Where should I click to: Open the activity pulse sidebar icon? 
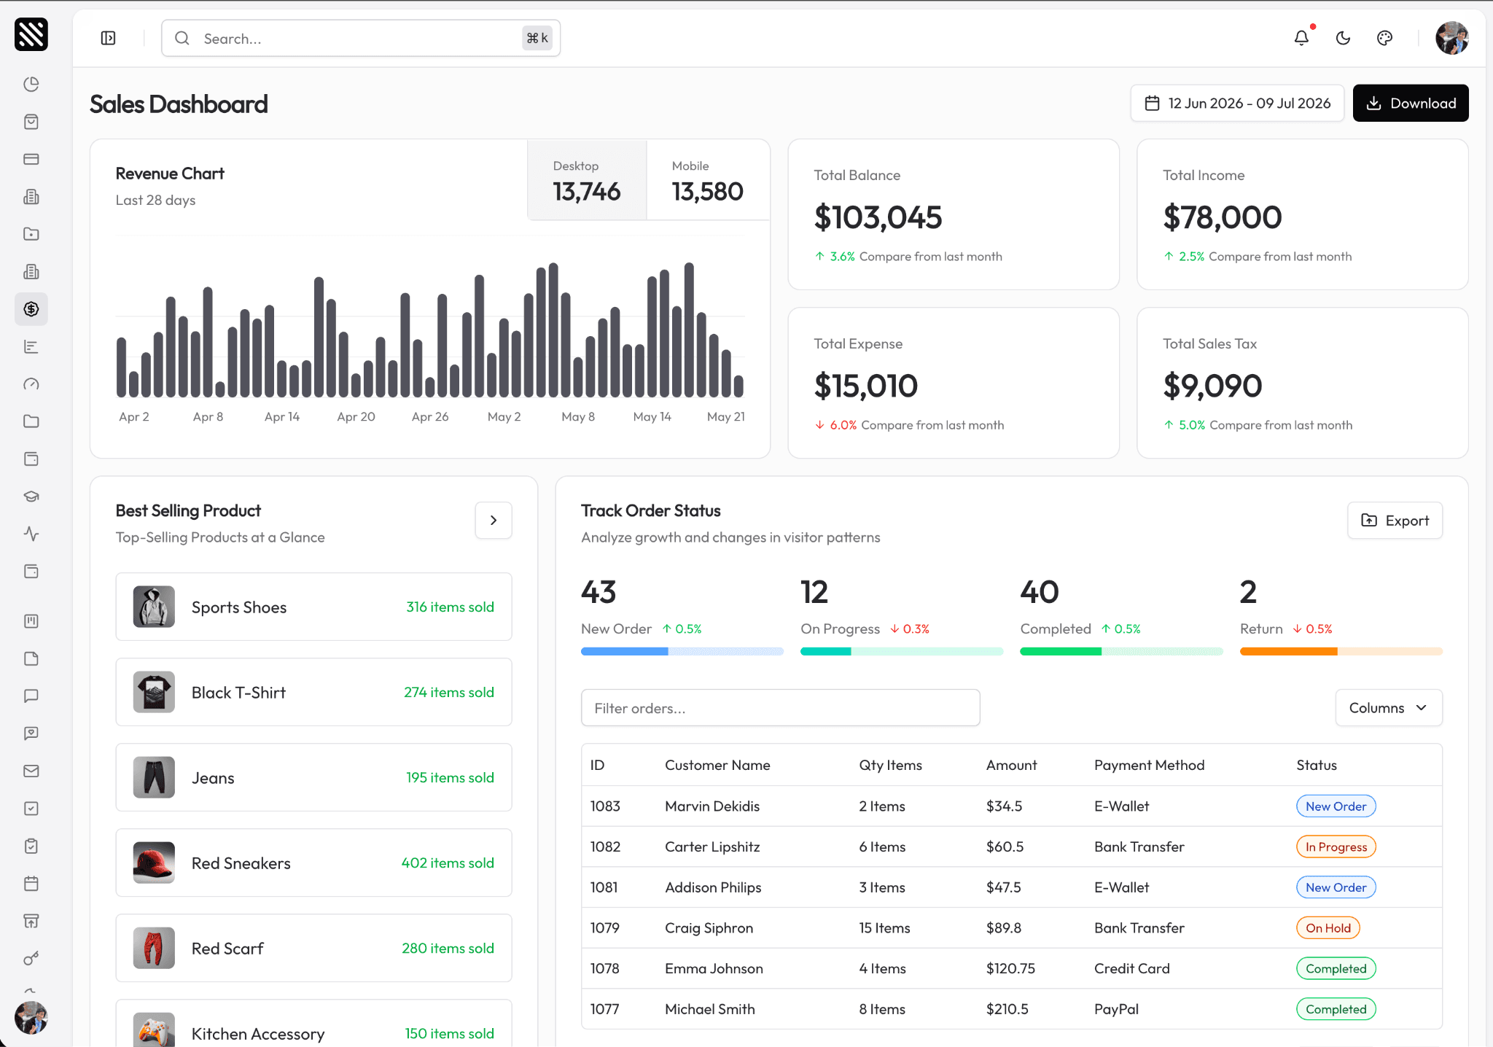(31, 534)
